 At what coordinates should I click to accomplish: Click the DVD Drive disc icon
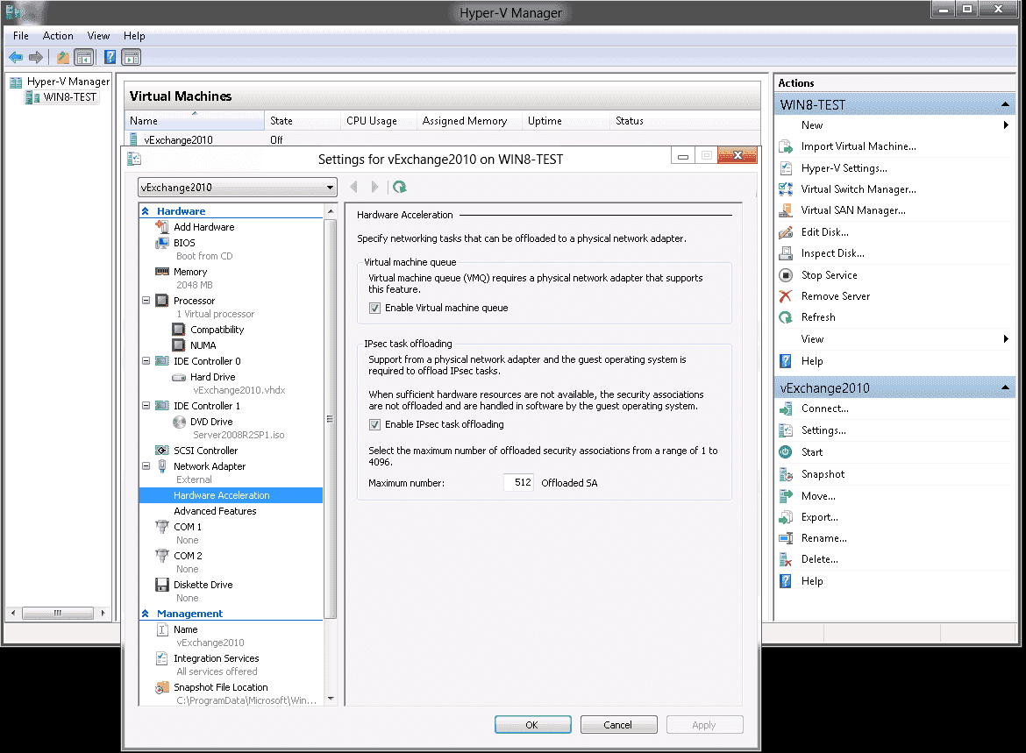[x=179, y=422]
